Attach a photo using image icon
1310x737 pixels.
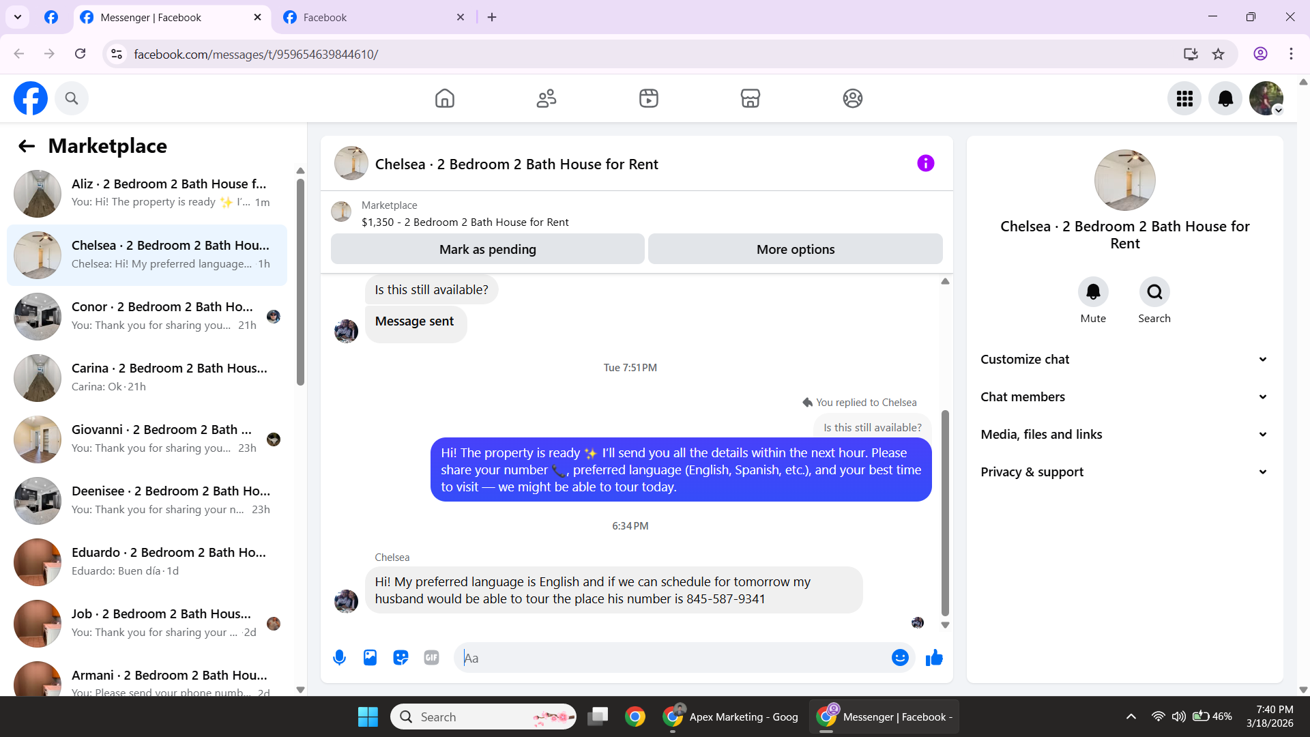tap(370, 658)
